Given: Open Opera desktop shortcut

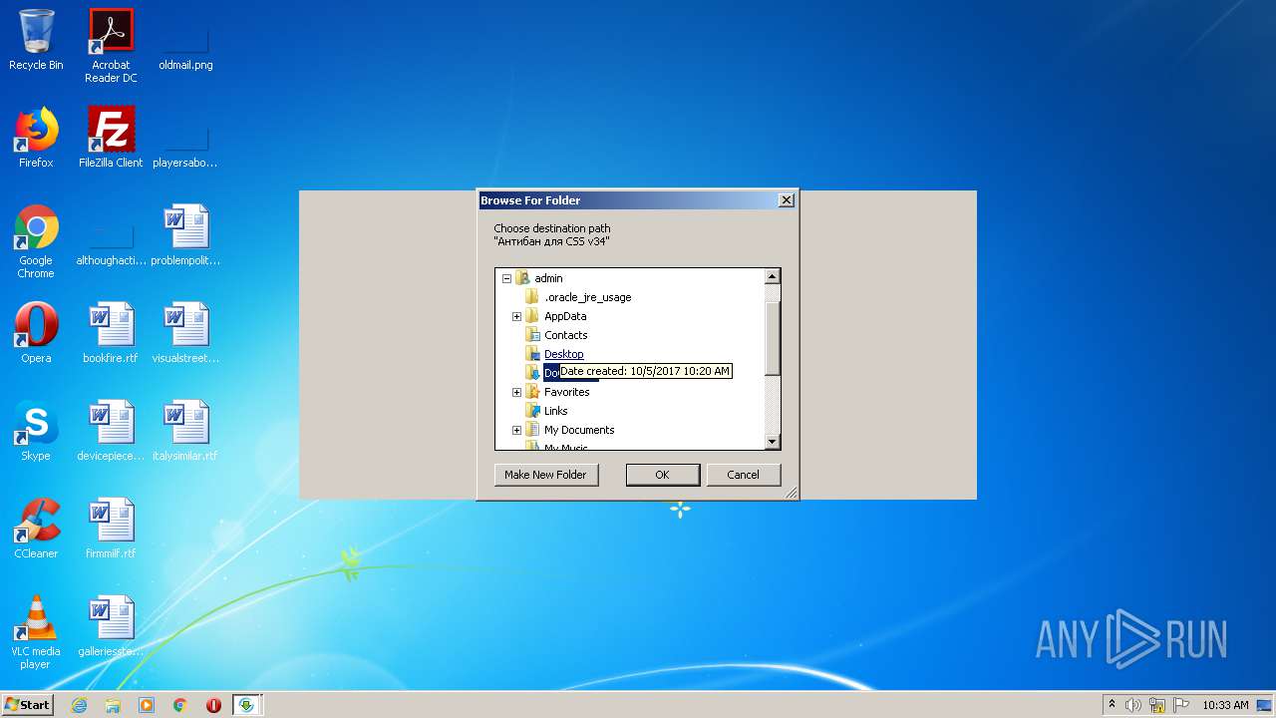Looking at the screenshot, I should coord(36,333).
